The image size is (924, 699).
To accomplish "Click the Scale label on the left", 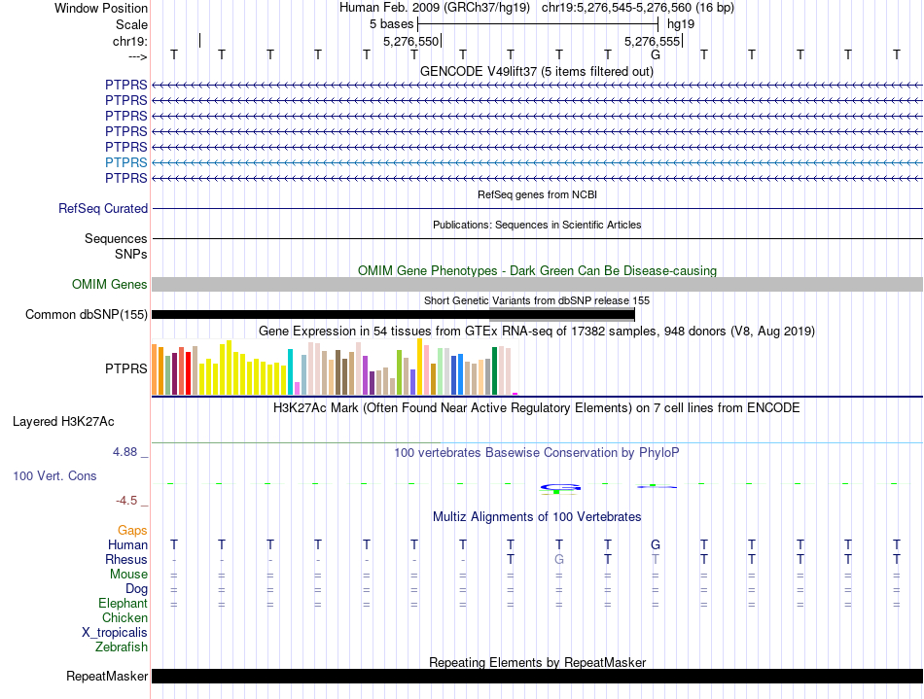I will (x=131, y=24).
